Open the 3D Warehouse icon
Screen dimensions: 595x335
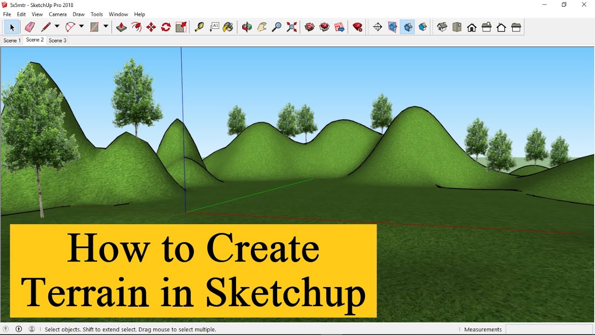310,27
